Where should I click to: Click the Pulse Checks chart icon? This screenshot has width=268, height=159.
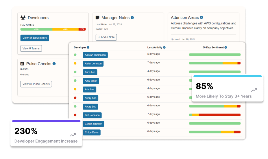tap(22, 64)
